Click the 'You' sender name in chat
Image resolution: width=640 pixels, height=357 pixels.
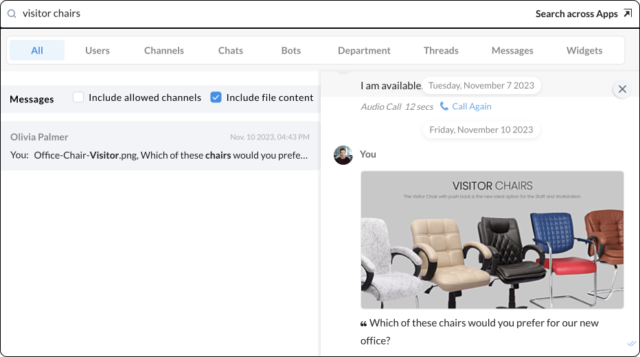[x=368, y=154]
